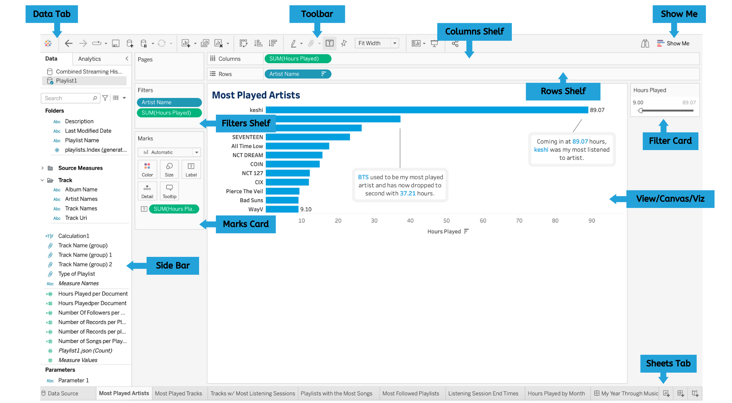Toggle the pin to fix axes
The height and width of the screenshot is (403, 732).
pos(344,43)
